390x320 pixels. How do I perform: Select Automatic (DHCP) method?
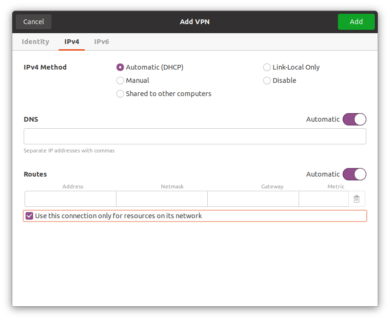pyautogui.click(x=120, y=67)
